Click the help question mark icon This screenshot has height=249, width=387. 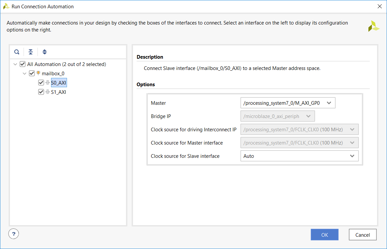coord(14,234)
